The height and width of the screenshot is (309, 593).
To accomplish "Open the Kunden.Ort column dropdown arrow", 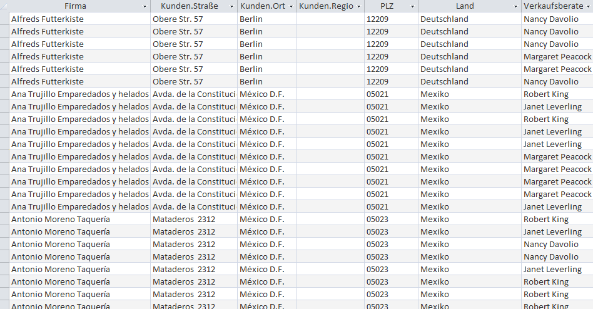I will [x=291, y=6].
